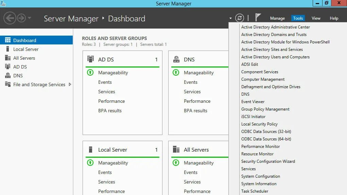Click the back navigation arrow icon
This screenshot has height=195, width=347.
coord(10,18)
